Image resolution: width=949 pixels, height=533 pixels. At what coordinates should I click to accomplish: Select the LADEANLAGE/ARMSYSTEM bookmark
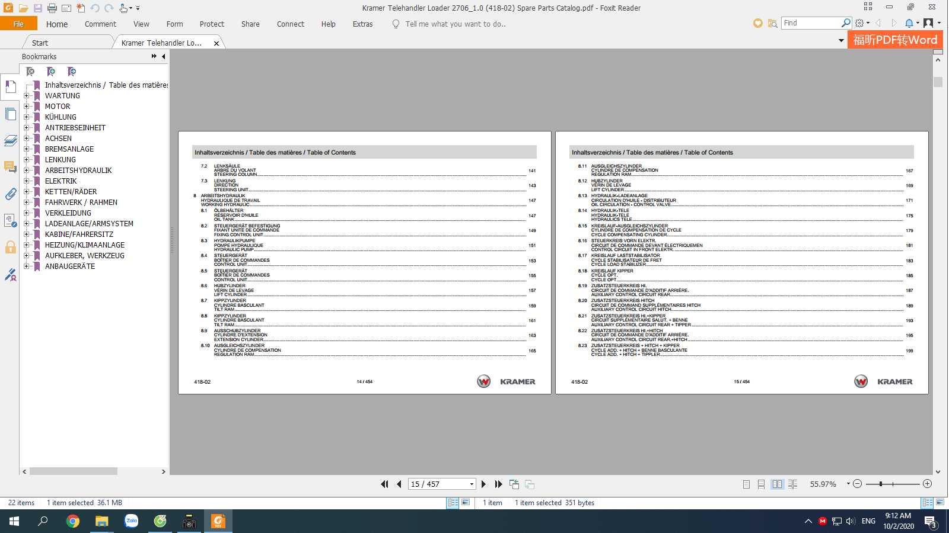pos(89,224)
